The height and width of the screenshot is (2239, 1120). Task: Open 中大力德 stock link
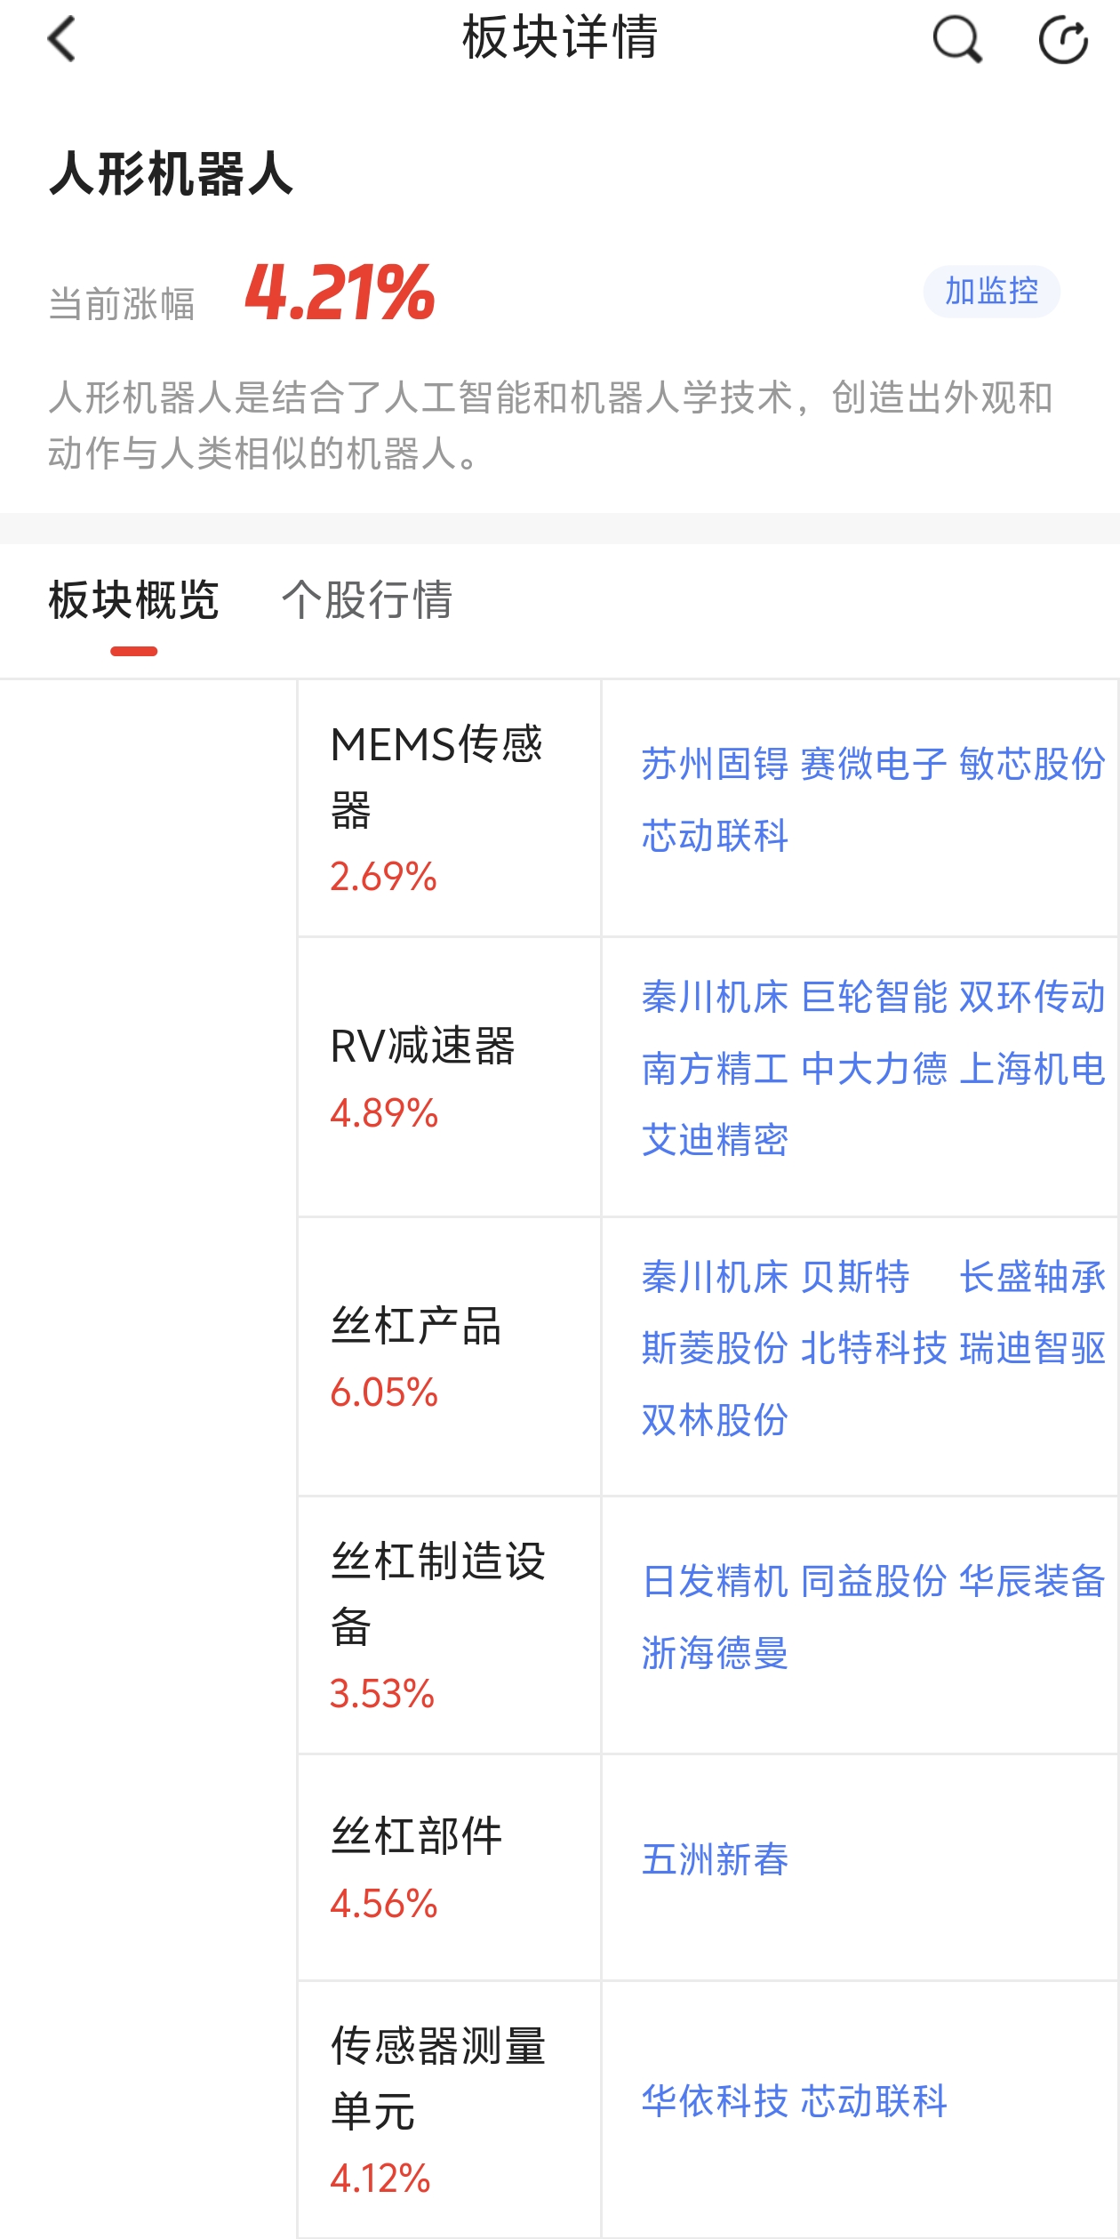click(x=874, y=1069)
